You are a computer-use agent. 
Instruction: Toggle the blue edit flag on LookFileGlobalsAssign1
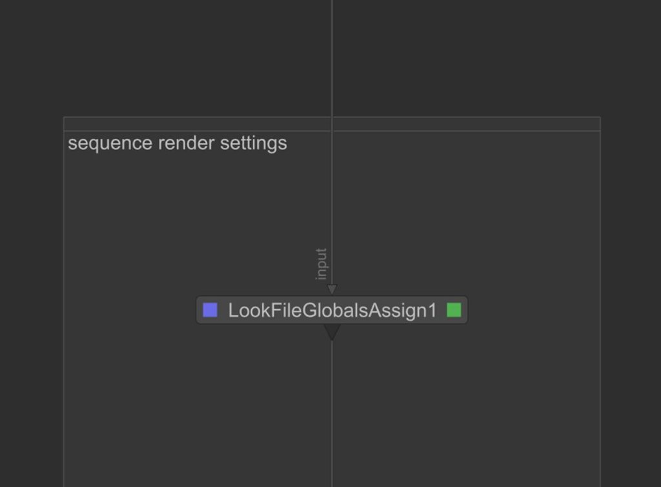[x=210, y=310]
